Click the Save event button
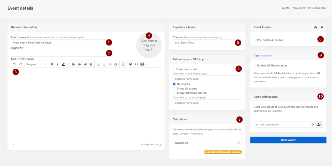 [x=288, y=140]
